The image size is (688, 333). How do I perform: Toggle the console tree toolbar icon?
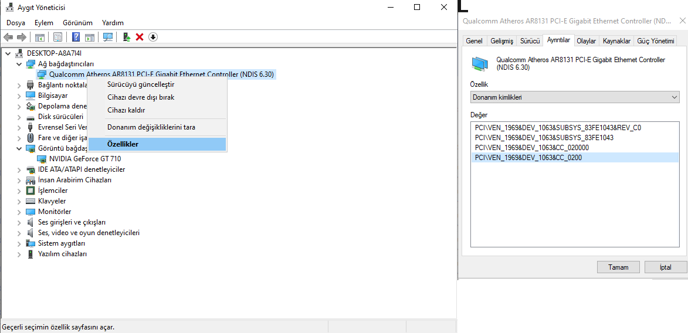click(39, 38)
